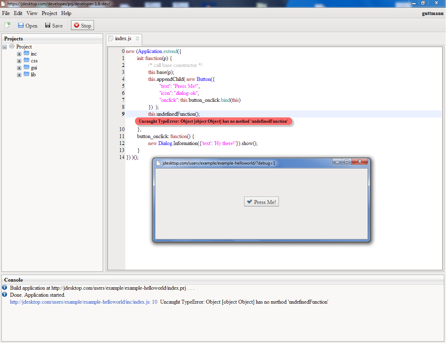The height and width of the screenshot is (343, 446).
Task: Expand the gui folder
Action: [x=19, y=68]
